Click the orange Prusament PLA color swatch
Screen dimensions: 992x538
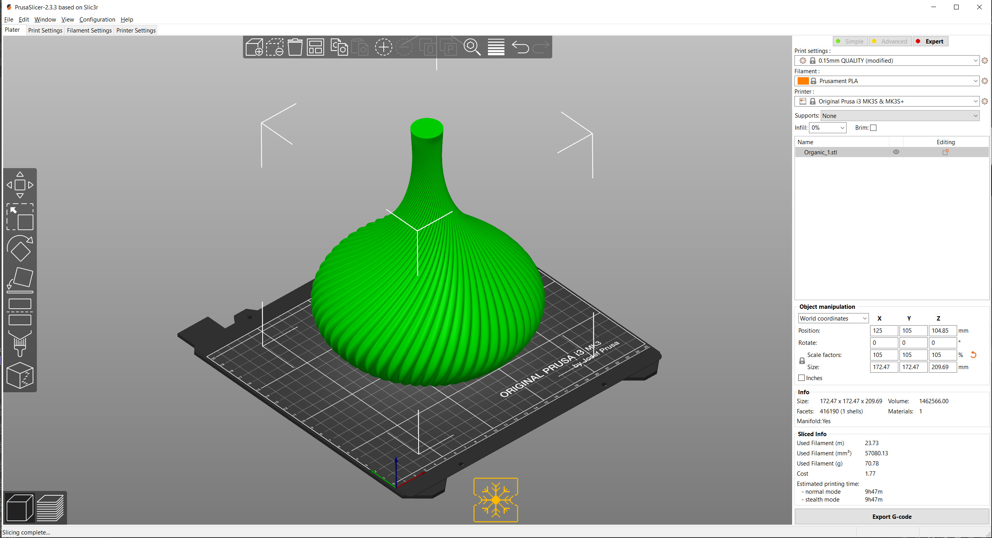coord(803,81)
